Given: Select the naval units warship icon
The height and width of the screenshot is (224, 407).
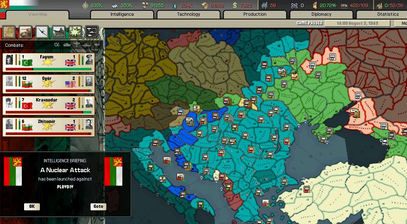Looking at the screenshot, I should pos(59,32).
